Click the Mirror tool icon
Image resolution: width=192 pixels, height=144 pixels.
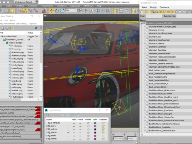point(98,11)
